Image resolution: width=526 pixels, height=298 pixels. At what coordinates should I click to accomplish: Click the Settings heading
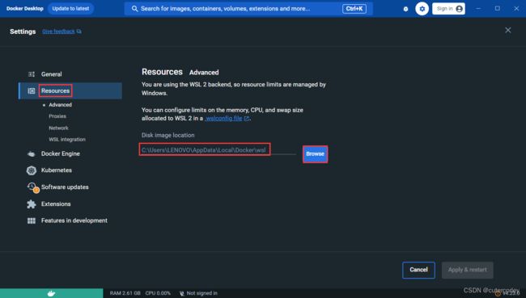tap(23, 31)
